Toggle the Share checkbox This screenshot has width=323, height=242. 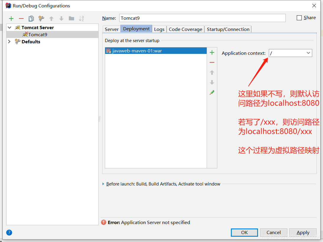pyautogui.click(x=299, y=18)
